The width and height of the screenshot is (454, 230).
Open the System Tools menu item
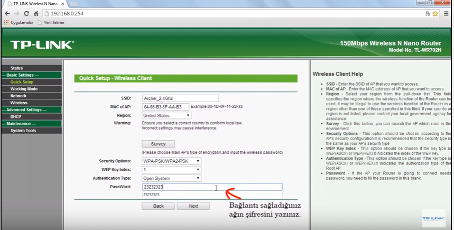tap(23, 131)
